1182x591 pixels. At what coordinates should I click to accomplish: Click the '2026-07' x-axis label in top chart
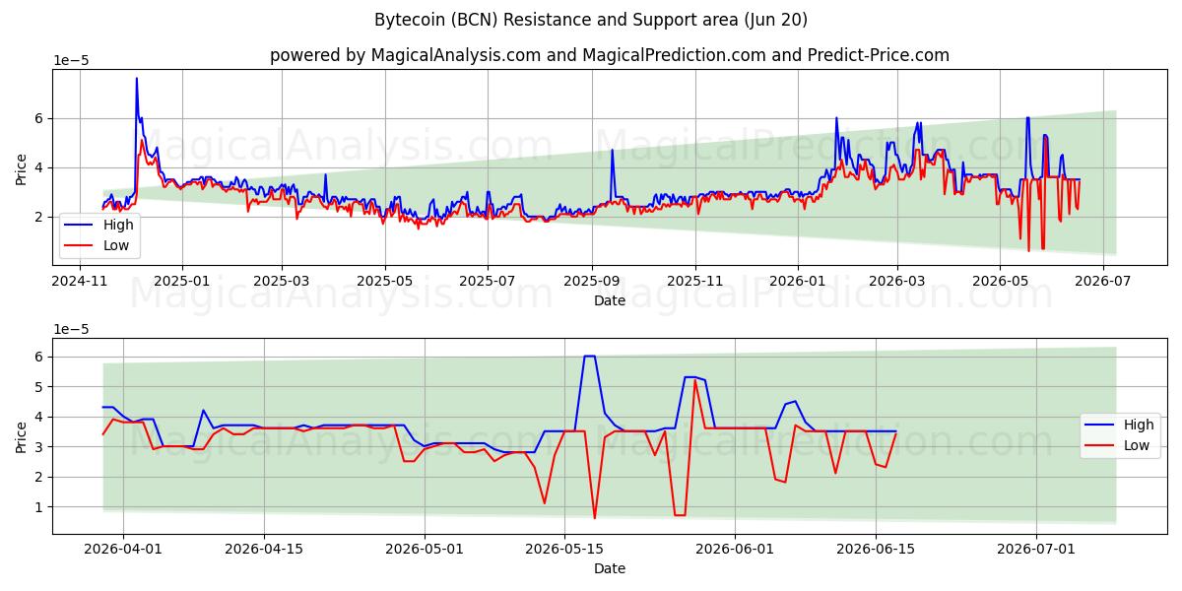pos(1103,281)
